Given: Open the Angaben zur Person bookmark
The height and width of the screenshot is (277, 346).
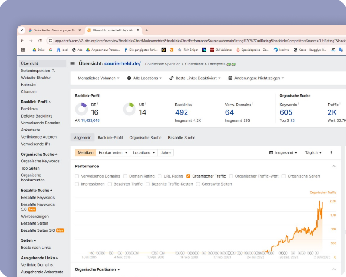Looking at the screenshot, I should [103, 50].
